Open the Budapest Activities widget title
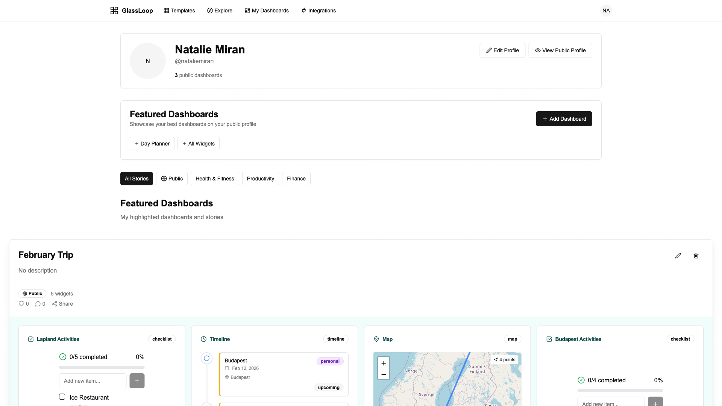The image size is (722, 406). 578,339
